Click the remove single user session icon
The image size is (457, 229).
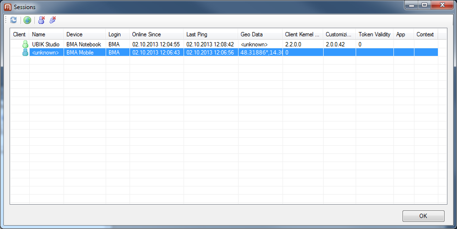coord(42,20)
